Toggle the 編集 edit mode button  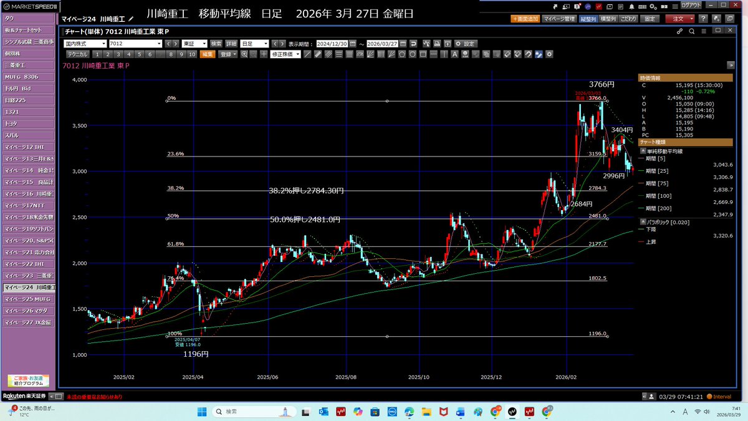(208, 54)
